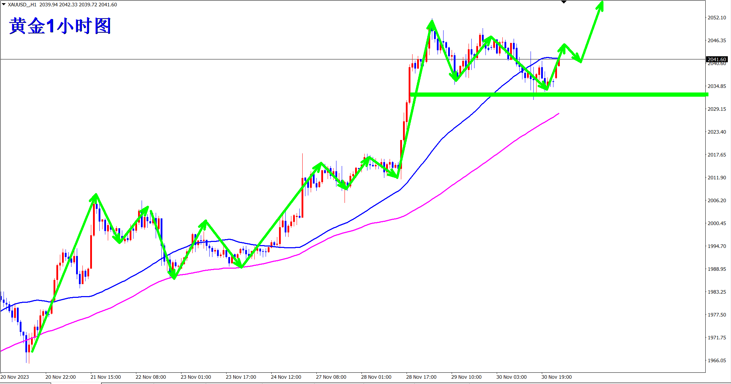Click the chart shift triangle marker on the top edge
The image size is (731, 384).
pyautogui.click(x=564, y=2)
